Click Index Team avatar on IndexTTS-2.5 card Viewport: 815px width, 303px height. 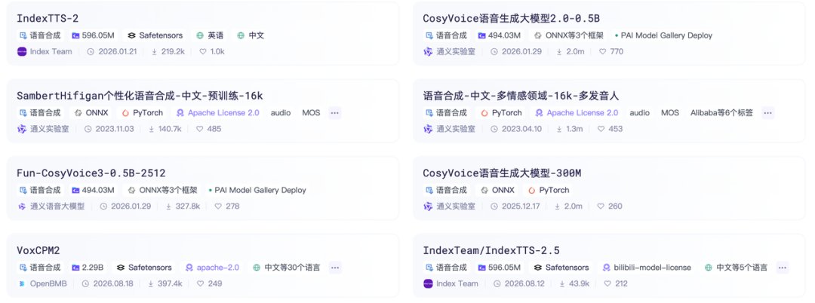click(429, 283)
